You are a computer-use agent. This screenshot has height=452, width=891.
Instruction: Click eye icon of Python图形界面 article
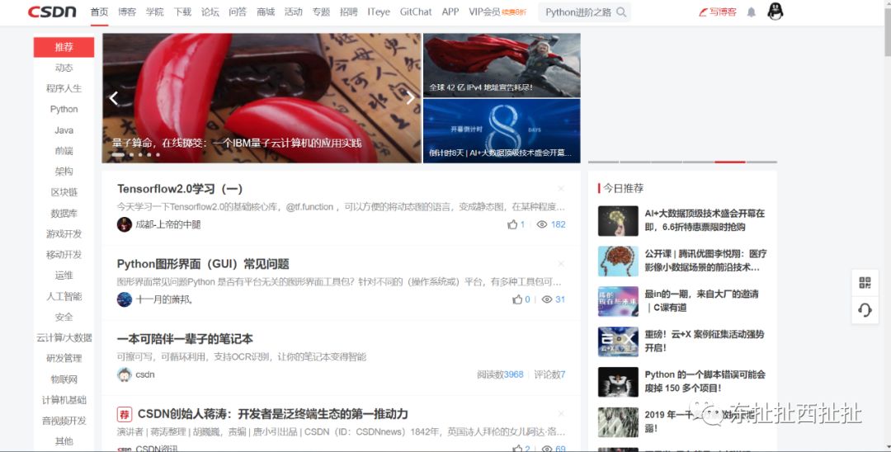point(547,299)
